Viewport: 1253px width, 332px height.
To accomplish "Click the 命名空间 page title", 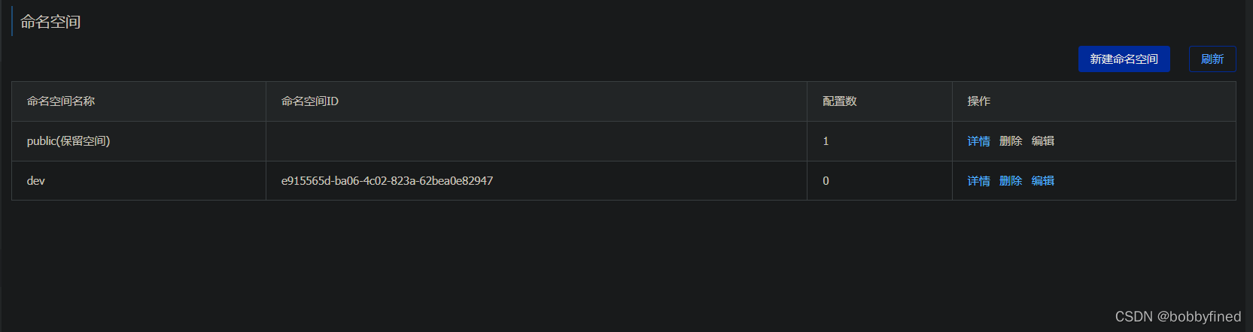I will pyautogui.click(x=50, y=22).
